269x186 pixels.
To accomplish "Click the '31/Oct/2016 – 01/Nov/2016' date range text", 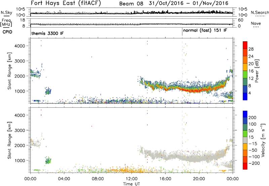I will 188,3.
